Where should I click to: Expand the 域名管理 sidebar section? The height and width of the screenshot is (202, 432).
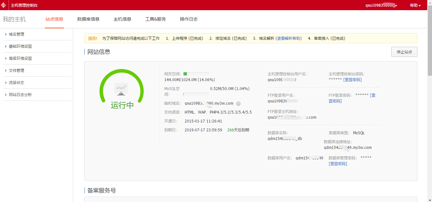pos(17,34)
